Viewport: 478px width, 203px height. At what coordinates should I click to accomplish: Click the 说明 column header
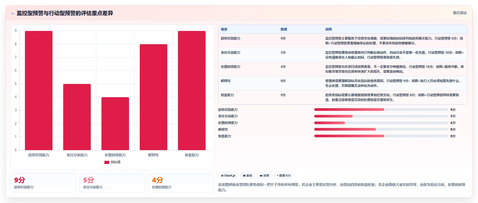point(329,29)
